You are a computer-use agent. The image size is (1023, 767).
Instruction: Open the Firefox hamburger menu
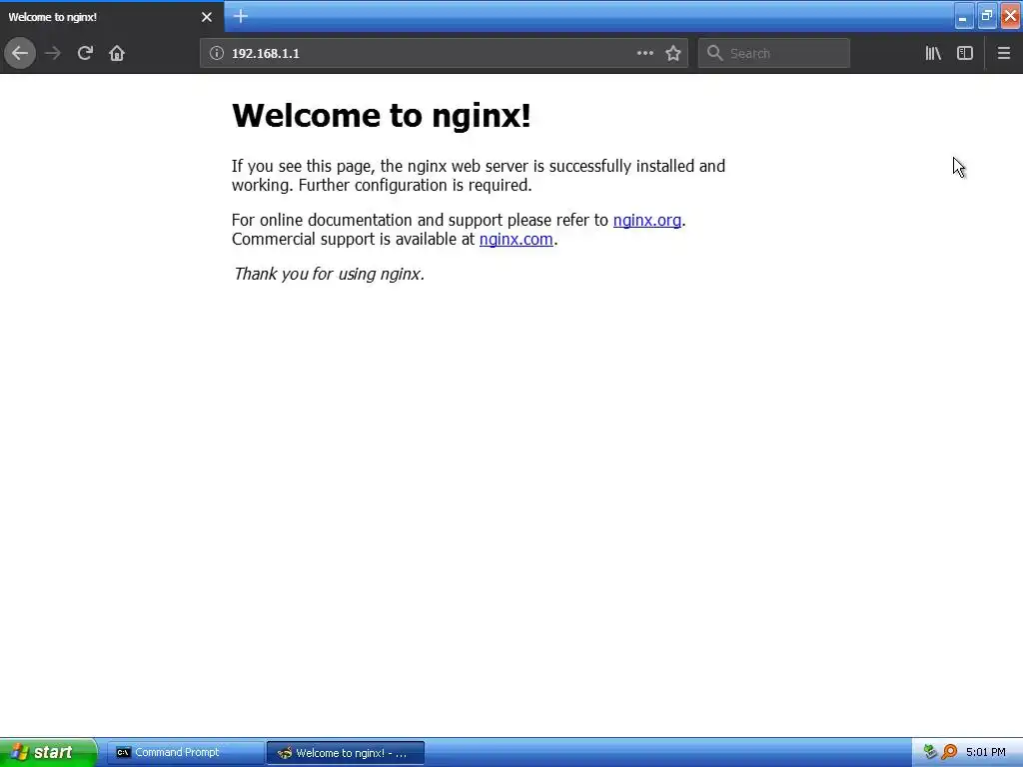tap(1003, 53)
